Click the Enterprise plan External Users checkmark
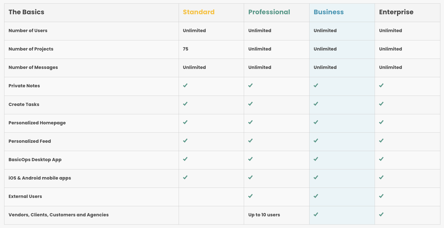444x228 pixels. coord(381,196)
